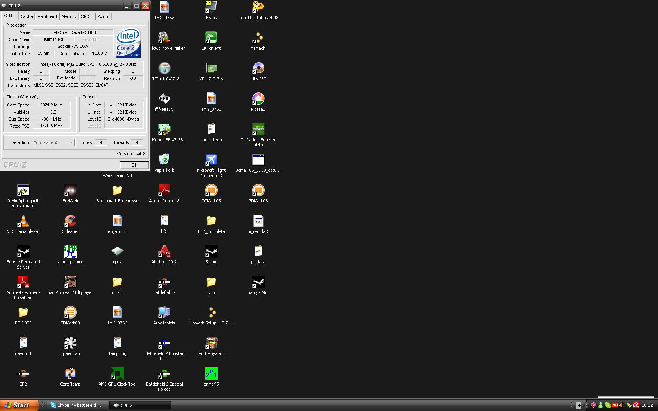Select the Memory tab in CPU-Z
658x411 pixels.
tap(69, 16)
